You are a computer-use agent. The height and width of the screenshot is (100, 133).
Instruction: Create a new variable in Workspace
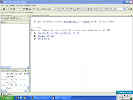pyautogui.click(x=2, y=19)
